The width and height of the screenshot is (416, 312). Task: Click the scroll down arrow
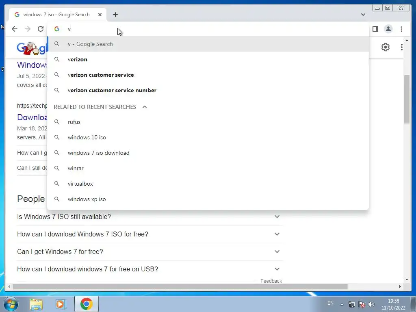(x=407, y=279)
